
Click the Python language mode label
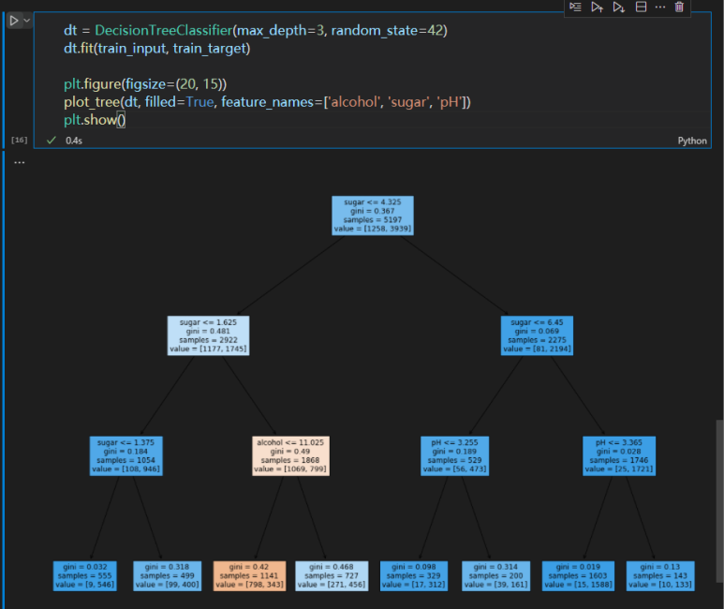coord(691,141)
